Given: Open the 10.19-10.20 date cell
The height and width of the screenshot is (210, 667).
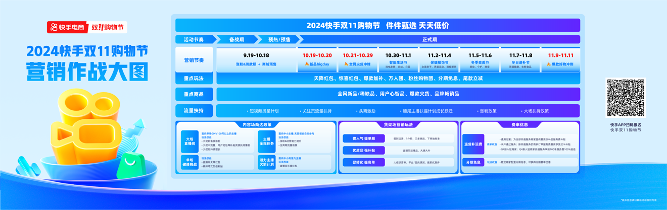Looking at the screenshot, I should (317, 60).
